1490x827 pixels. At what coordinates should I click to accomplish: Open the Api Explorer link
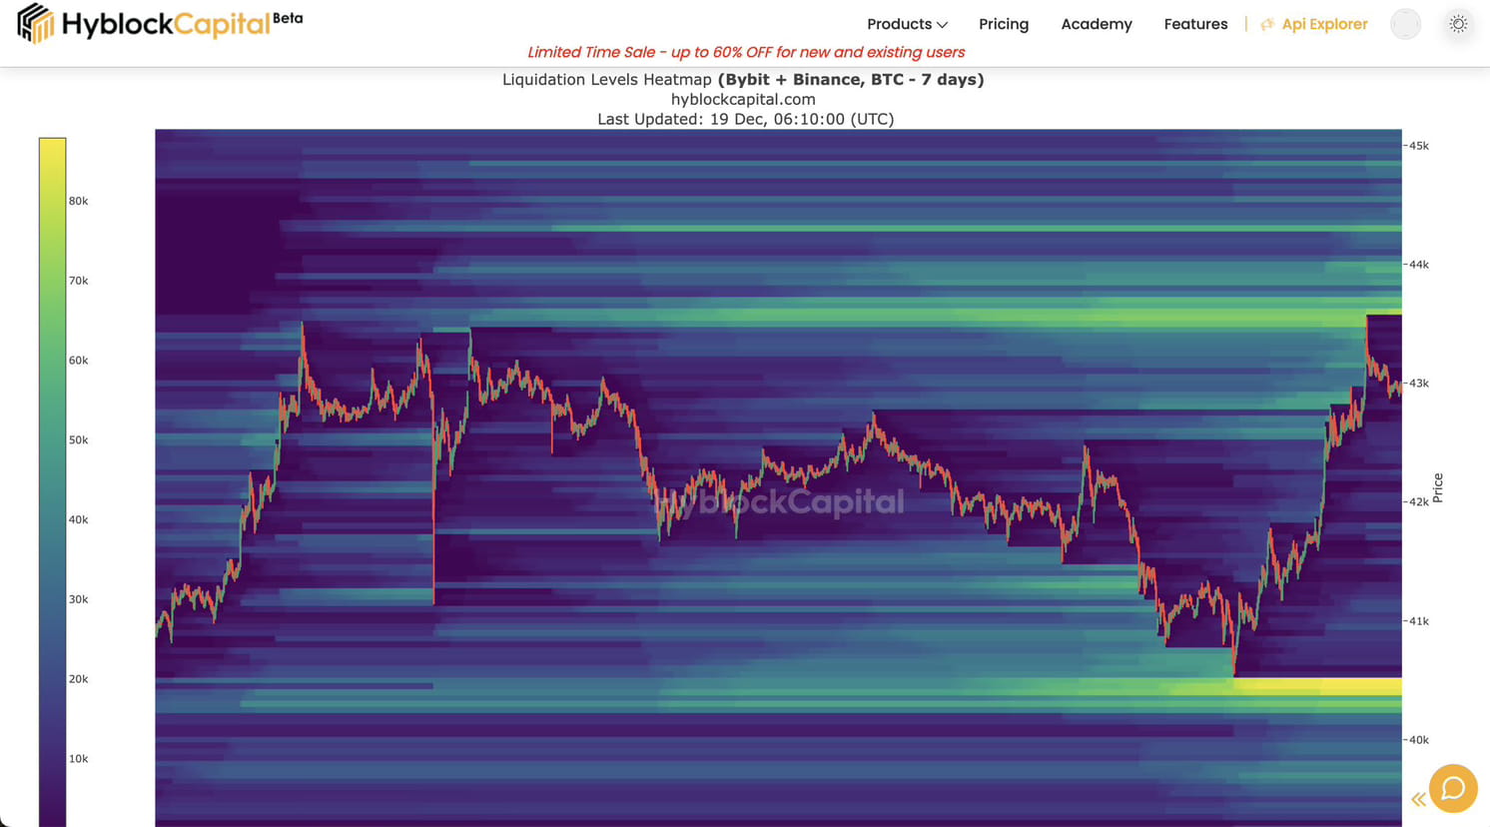pyautogui.click(x=1324, y=24)
